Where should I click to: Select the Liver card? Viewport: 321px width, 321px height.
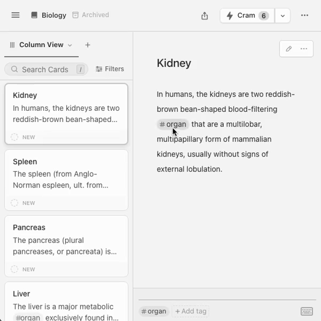[x=66, y=301]
